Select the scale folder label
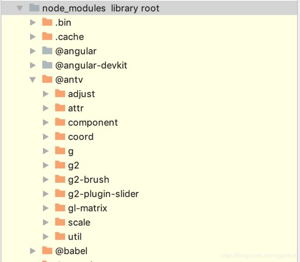 pos(79,222)
